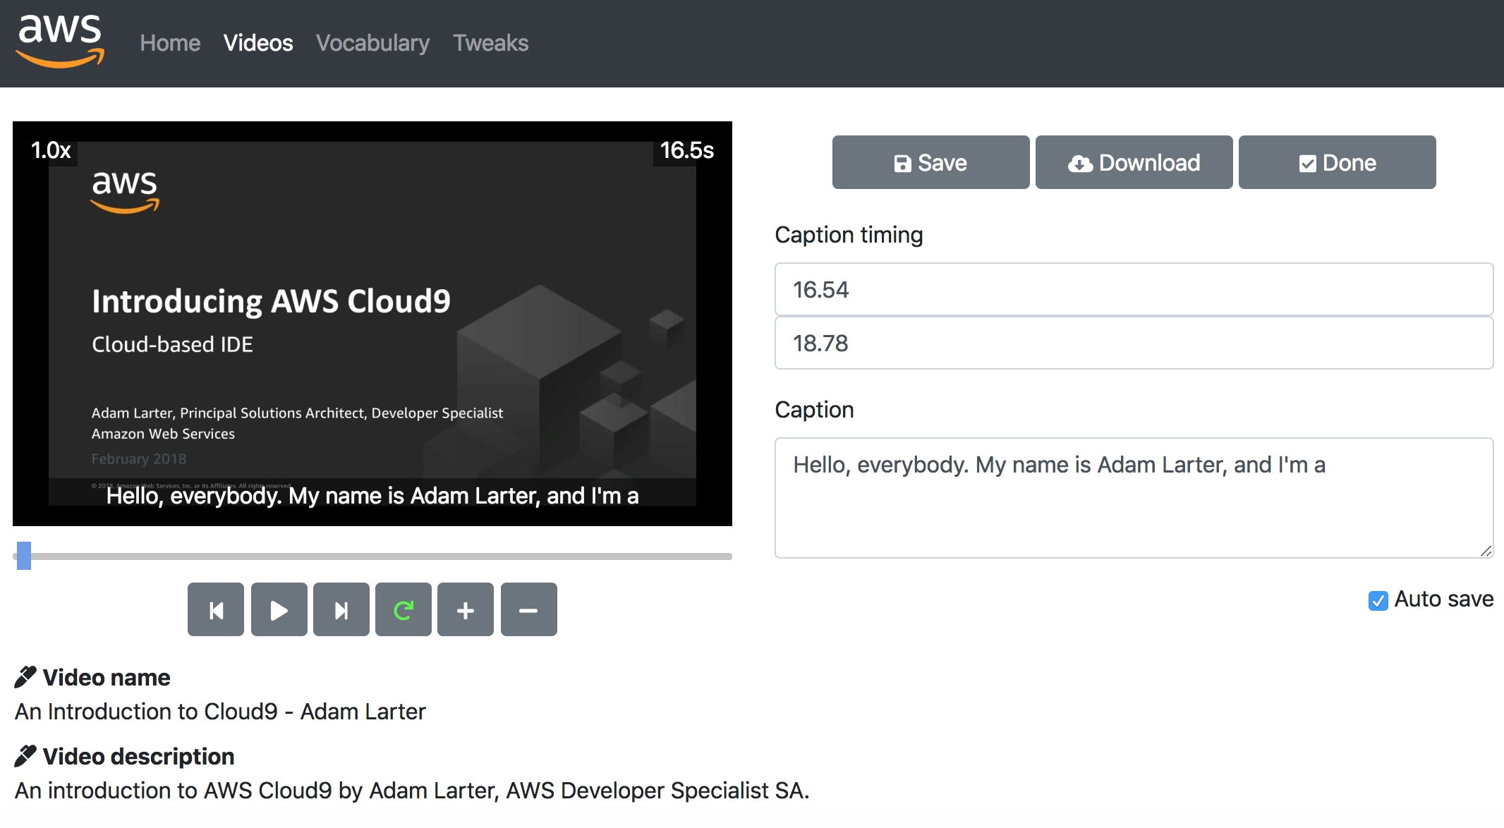Edit video name via pencil icon
Viewport: 1504px width, 828px height.
click(x=25, y=677)
